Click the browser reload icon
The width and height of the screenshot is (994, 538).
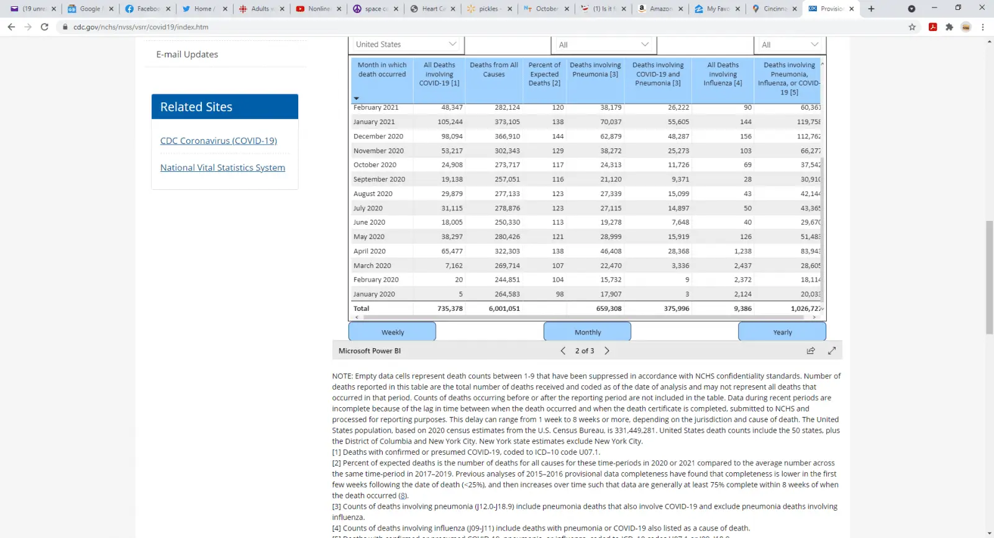(45, 27)
